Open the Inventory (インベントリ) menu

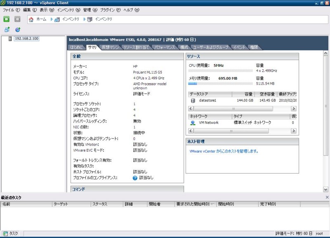[x=68, y=10]
